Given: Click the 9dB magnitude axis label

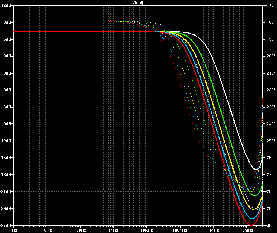Looking at the screenshot, I should (x=7, y=22).
